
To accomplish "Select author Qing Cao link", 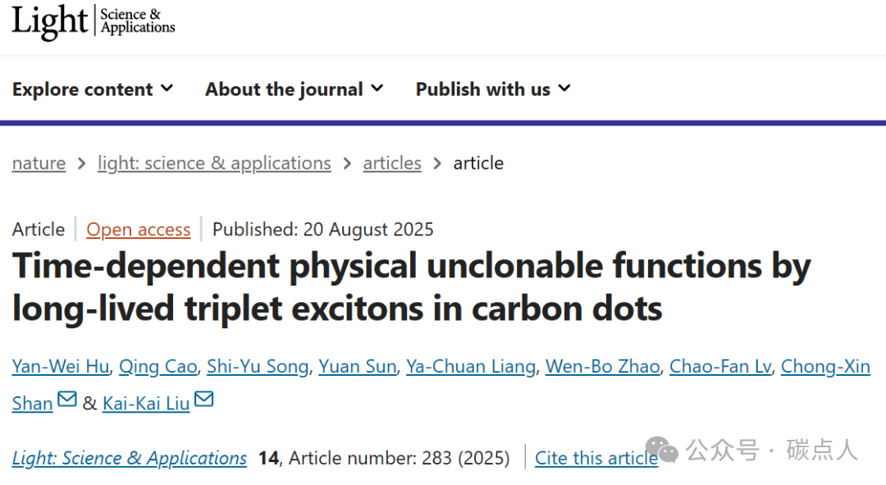I will (x=158, y=366).
